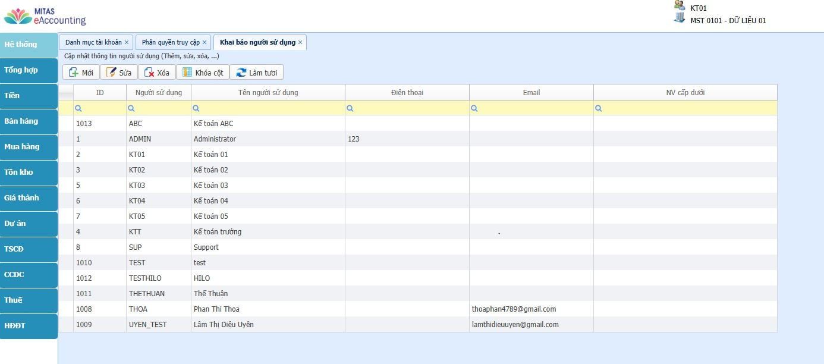Select the ADMIN user cell
Viewport: 824px width, 364px height.
159,139
